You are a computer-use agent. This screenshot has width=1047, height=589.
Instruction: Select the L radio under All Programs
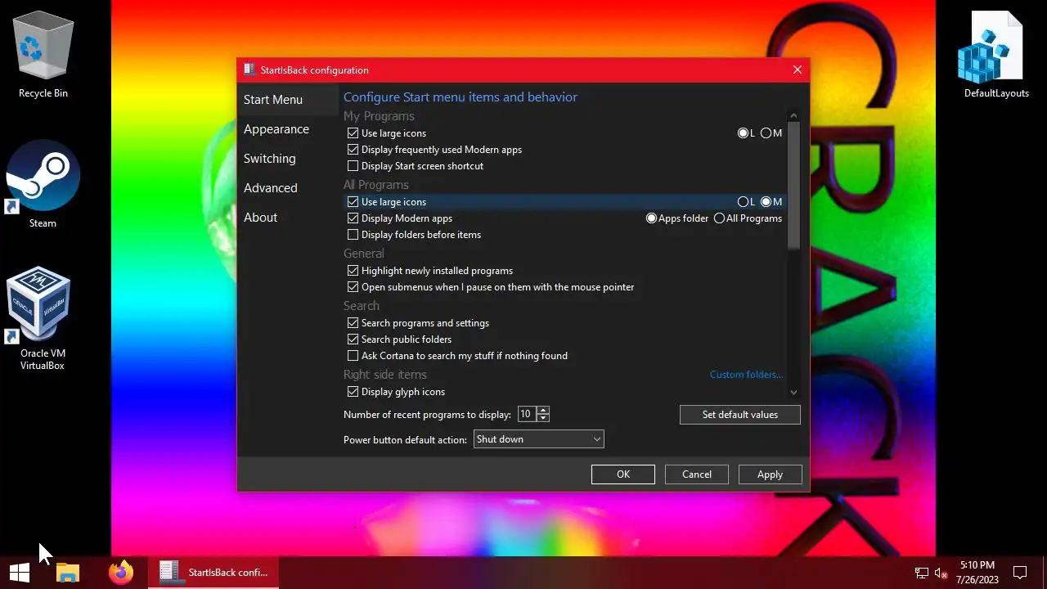point(743,202)
